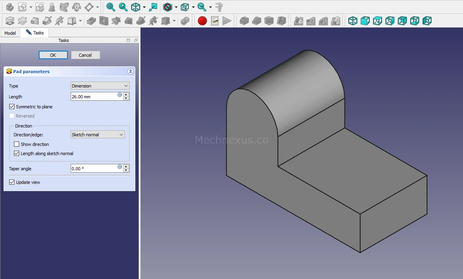Viewport: 463px width, 279px height.
Task: Click the Fillet tool icon
Action: (x=244, y=21)
